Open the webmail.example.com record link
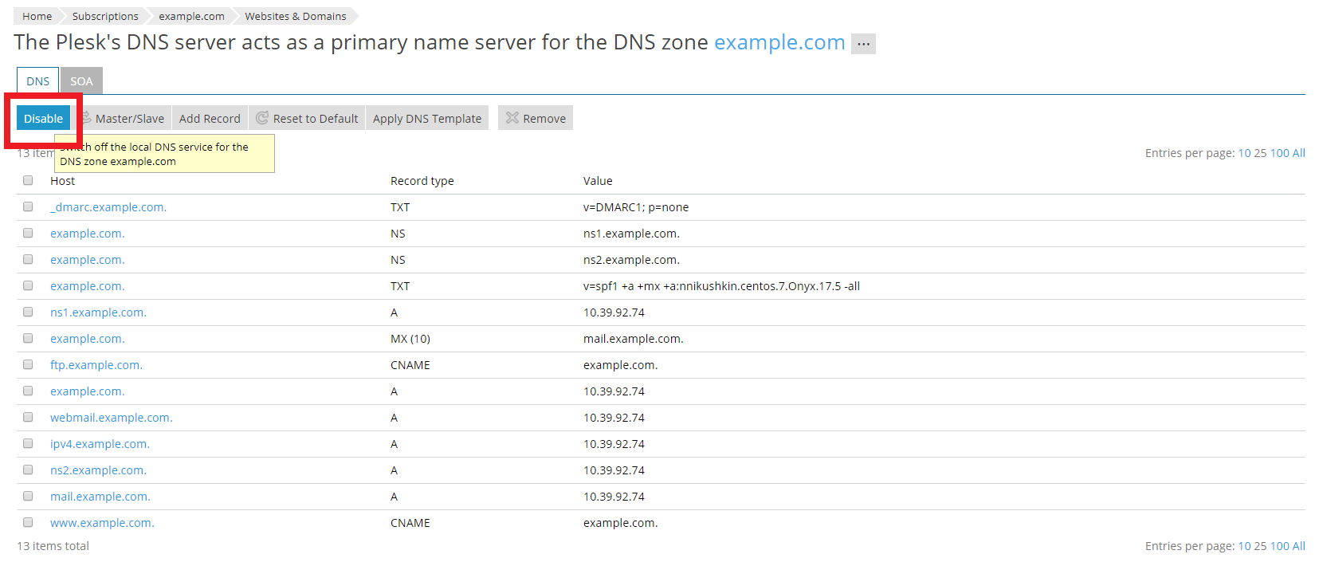The height and width of the screenshot is (562, 1319). (111, 418)
